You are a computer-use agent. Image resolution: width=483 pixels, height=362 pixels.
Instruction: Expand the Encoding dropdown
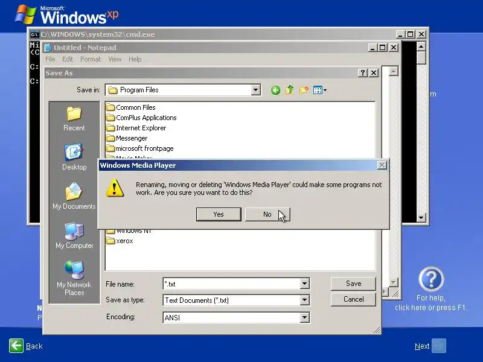tap(304, 317)
